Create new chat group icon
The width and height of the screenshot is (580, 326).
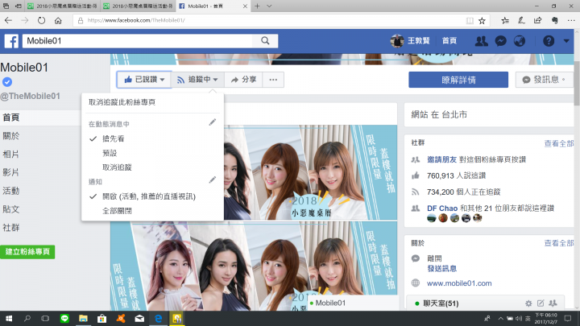(553, 303)
